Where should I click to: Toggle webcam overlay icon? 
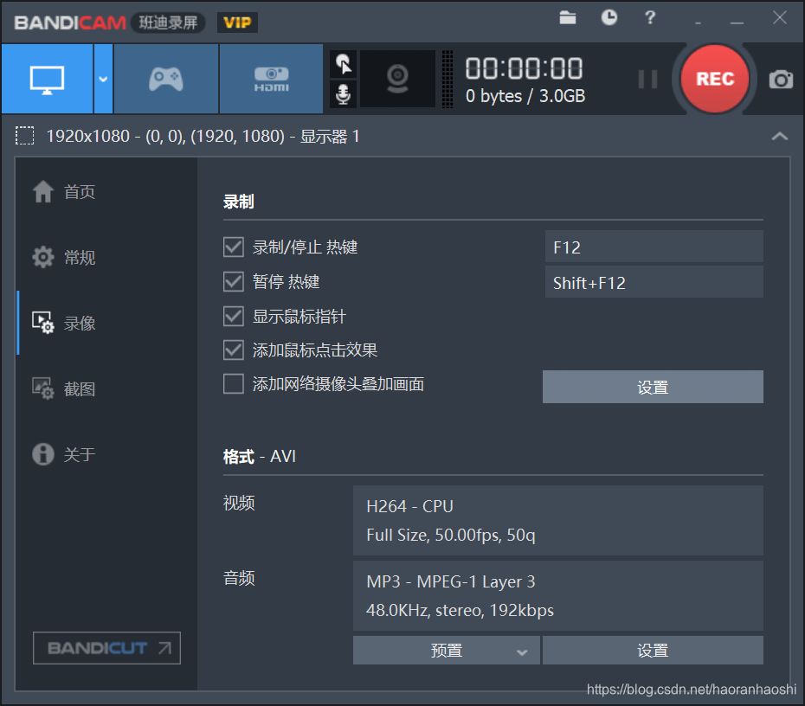click(397, 79)
